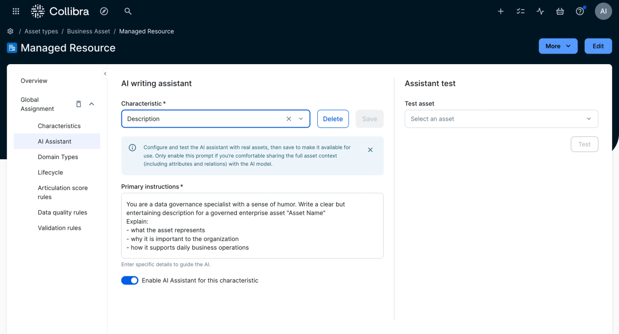Expand the More actions dropdown
The width and height of the screenshot is (619, 334).
(x=558, y=46)
